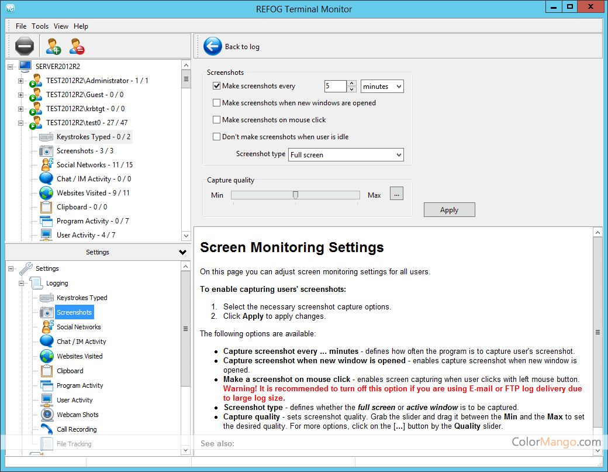The height and width of the screenshot is (472, 608).
Task: Uncheck Make screenshots every checkbox
Action: click(216, 86)
